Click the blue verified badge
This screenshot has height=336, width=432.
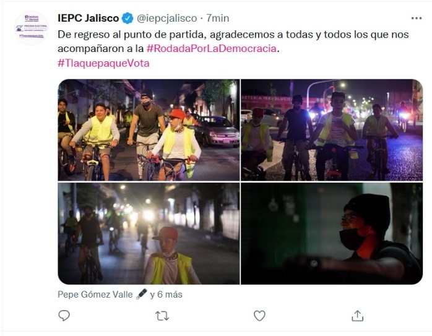click(x=127, y=18)
